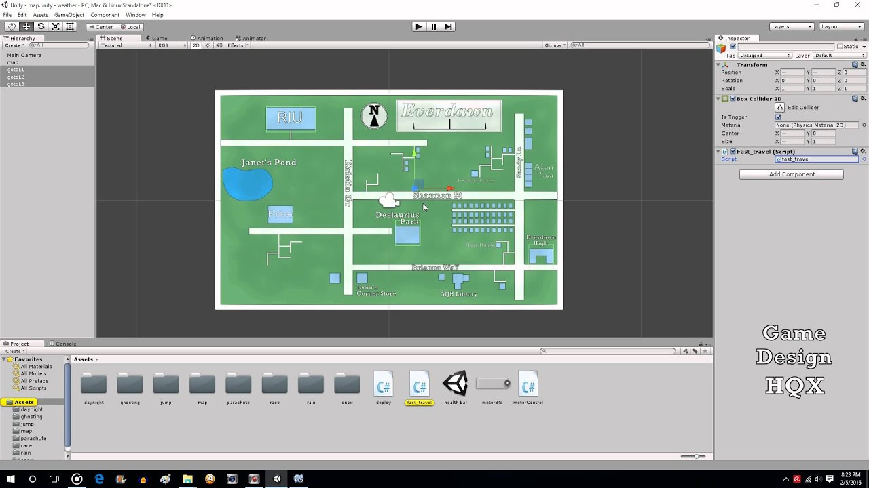The height and width of the screenshot is (488, 869).
Task: Open Transform component gear menu
Action: click(864, 65)
